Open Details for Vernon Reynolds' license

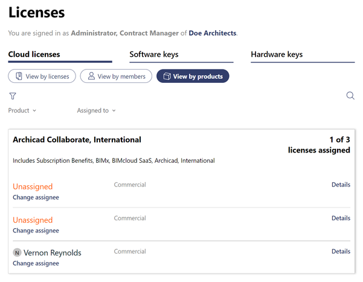pos(341,251)
